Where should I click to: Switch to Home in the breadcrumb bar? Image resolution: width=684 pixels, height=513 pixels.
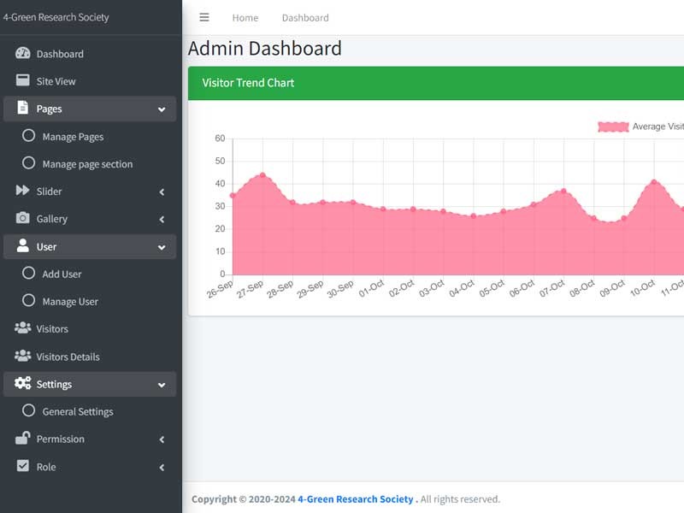click(245, 17)
